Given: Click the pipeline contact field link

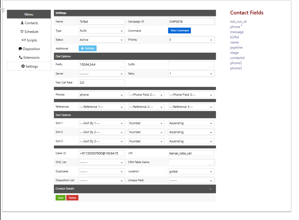Looking at the screenshot, I should tap(236, 48).
